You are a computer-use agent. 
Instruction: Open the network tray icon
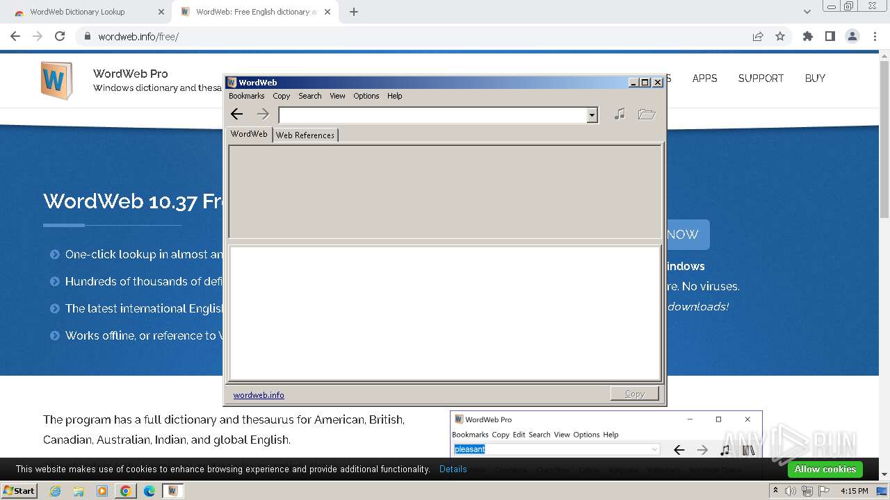pyautogui.click(x=807, y=491)
